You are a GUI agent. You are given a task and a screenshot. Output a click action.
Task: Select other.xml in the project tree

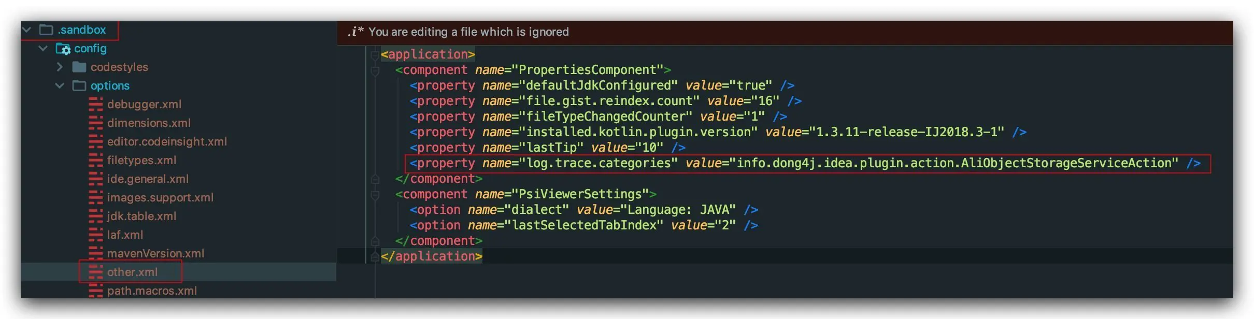(x=132, y=272)
